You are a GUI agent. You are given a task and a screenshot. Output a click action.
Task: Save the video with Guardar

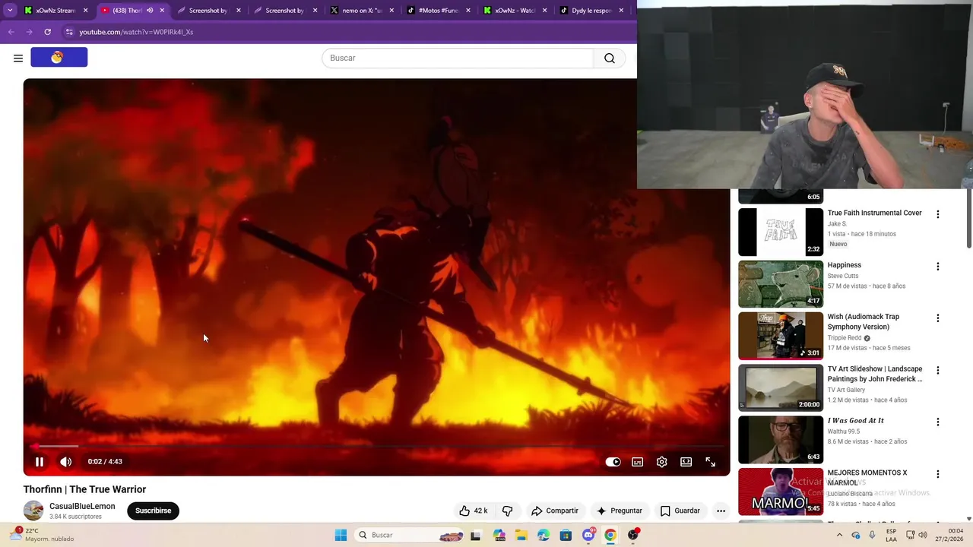pyautogui.click(x=680, y=511)
